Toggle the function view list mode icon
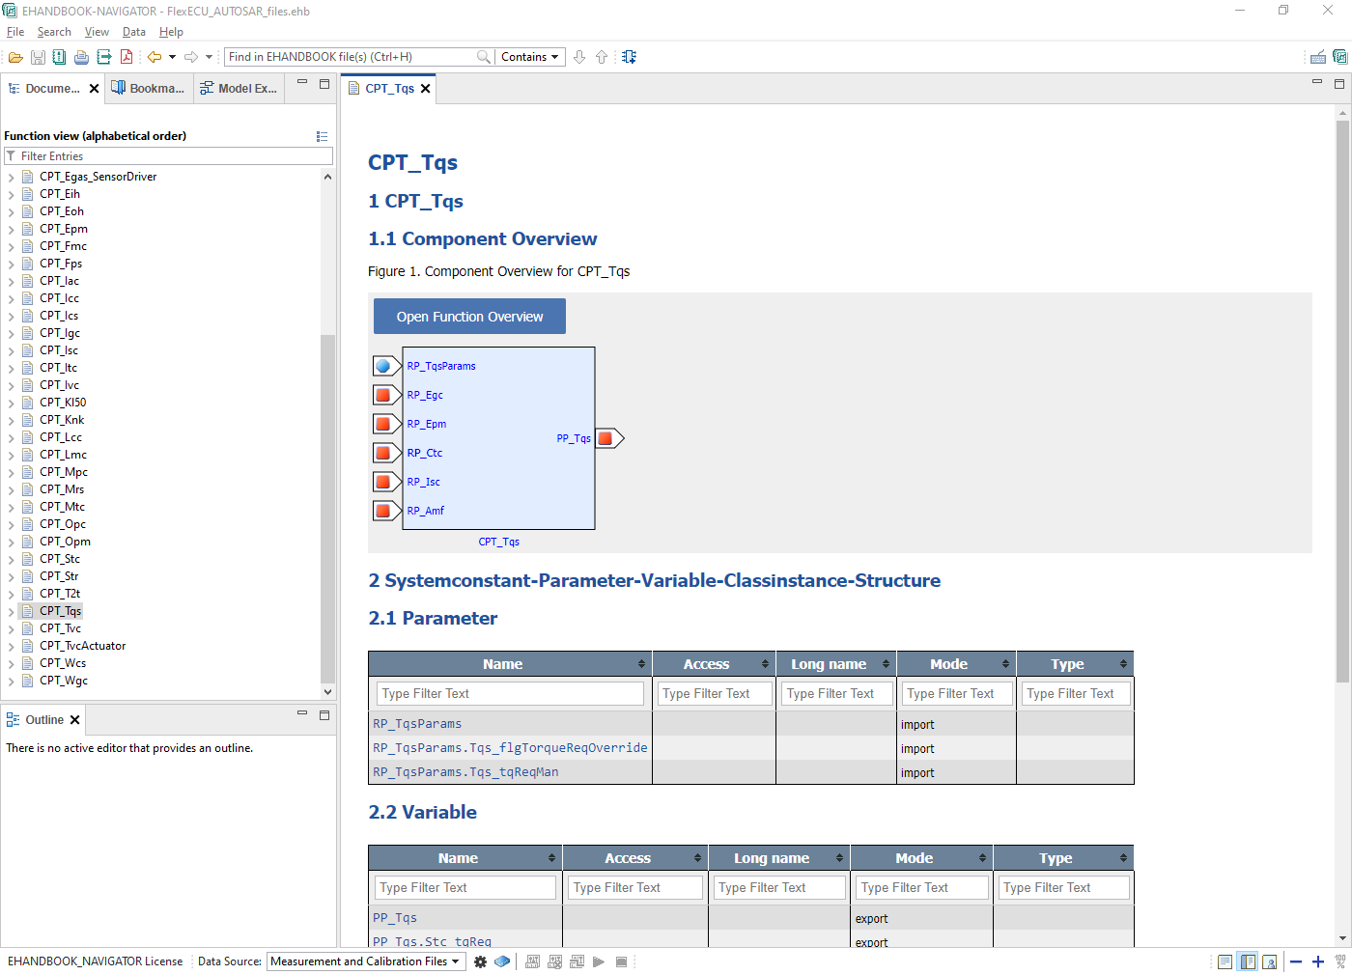Image resolution: width=1352 pixels, height=975 pixels. 322,136
